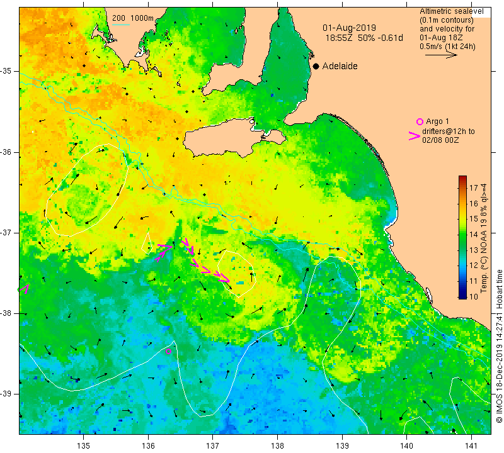This screenshot has width=504, height=453.
Task: Click the 141 longitude axis label
Action: pos(471,446)
